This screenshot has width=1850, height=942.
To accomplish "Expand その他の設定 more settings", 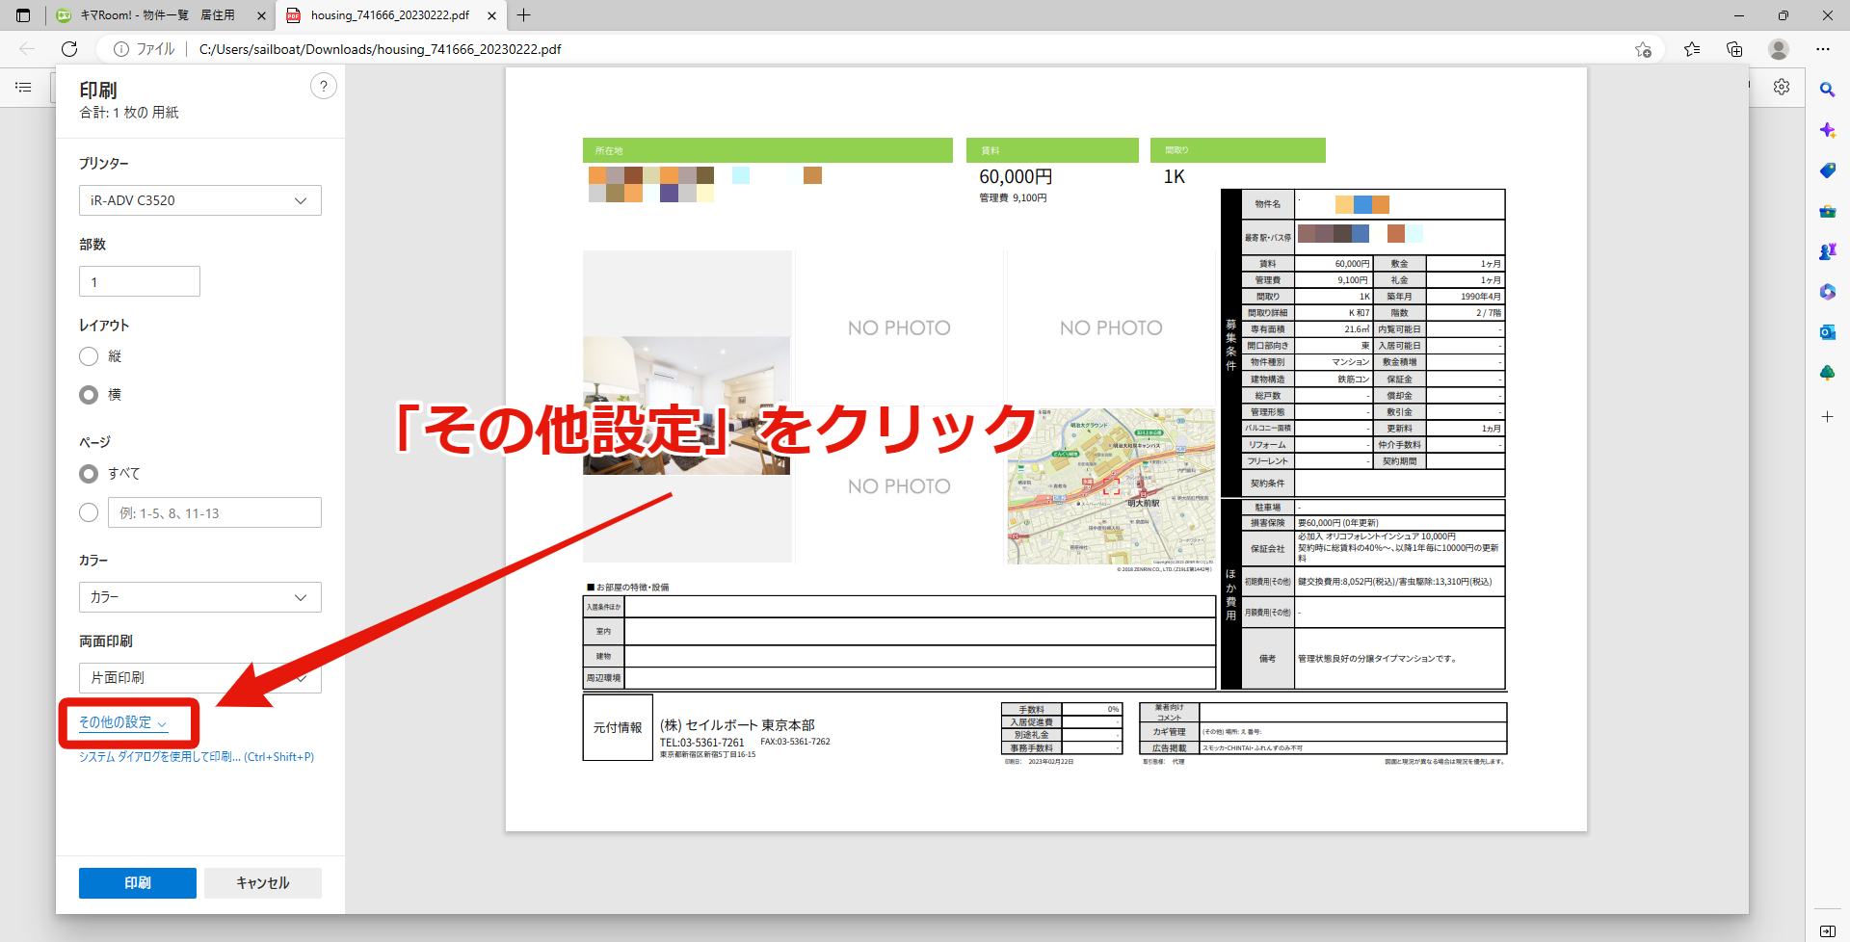I will pos(123,722).
